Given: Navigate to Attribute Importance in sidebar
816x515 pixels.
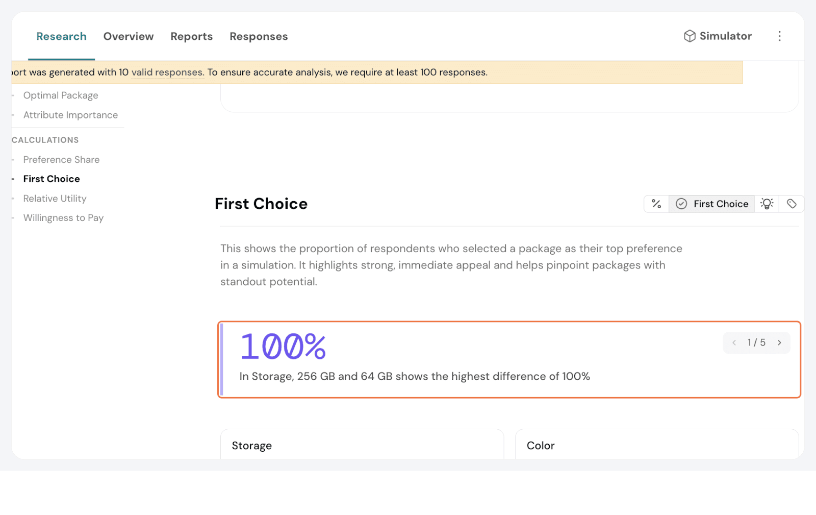Looking at the screenshot, I should click(70, 115).
